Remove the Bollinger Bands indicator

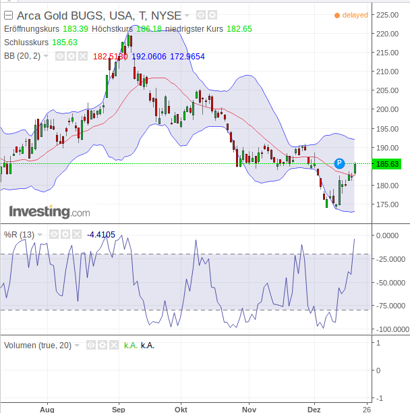(x=83, y=56)
